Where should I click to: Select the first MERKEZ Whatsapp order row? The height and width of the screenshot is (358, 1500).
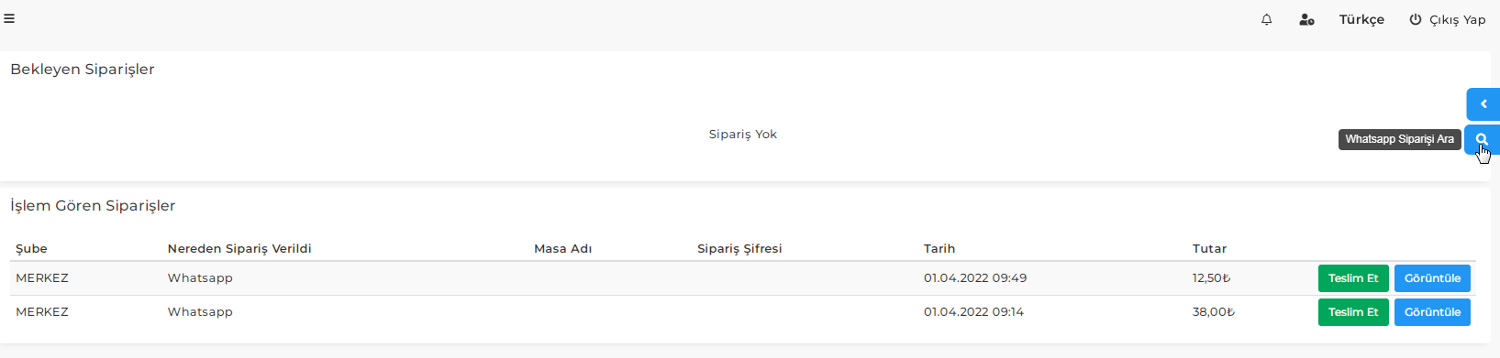pyautogui.click(x=743, y=278)
